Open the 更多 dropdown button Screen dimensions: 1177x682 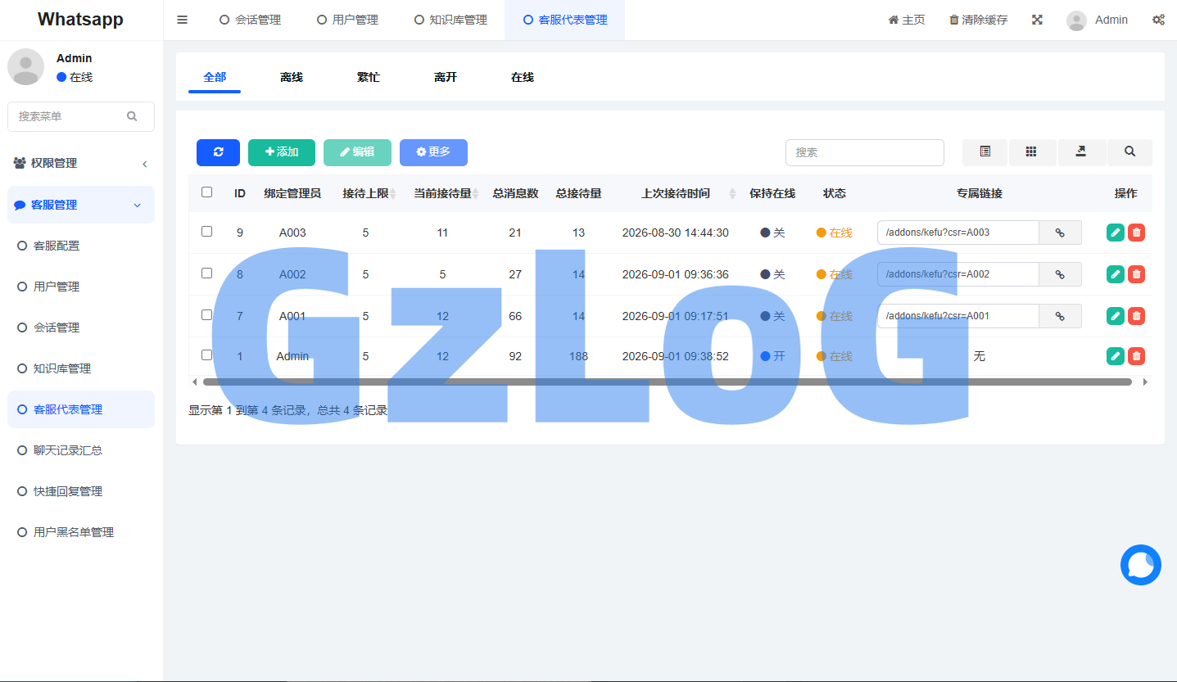click(433, 152)
